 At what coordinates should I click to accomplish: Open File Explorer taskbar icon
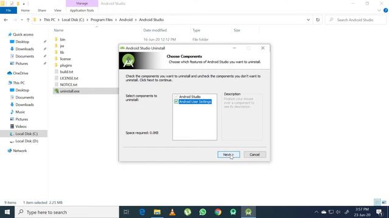[157, 212]
